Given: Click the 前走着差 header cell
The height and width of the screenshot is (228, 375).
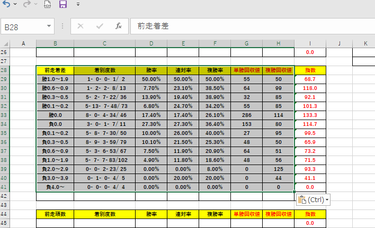Looking at the screenshot, I should pos(55,70).
